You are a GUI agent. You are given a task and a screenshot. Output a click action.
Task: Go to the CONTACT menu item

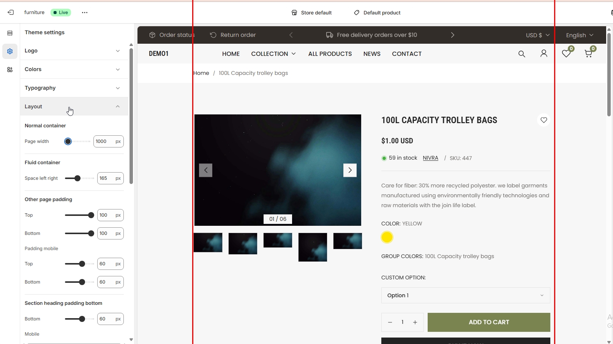click(407, 54)
